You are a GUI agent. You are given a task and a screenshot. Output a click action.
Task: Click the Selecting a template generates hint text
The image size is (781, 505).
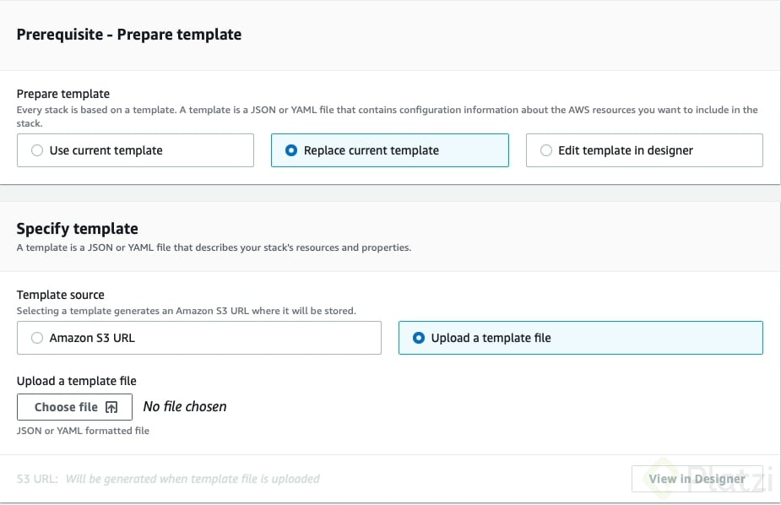(186, 311)
